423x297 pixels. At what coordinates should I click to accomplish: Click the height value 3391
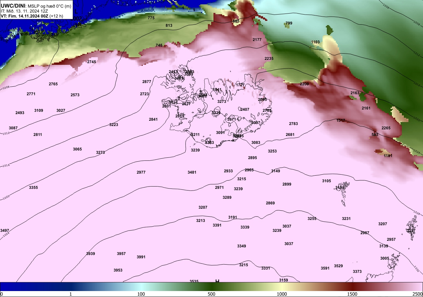[217, 225]
